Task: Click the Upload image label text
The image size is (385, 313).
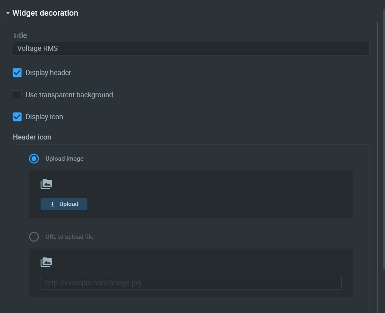Action: pyautogui.click(x=64, y=159)
